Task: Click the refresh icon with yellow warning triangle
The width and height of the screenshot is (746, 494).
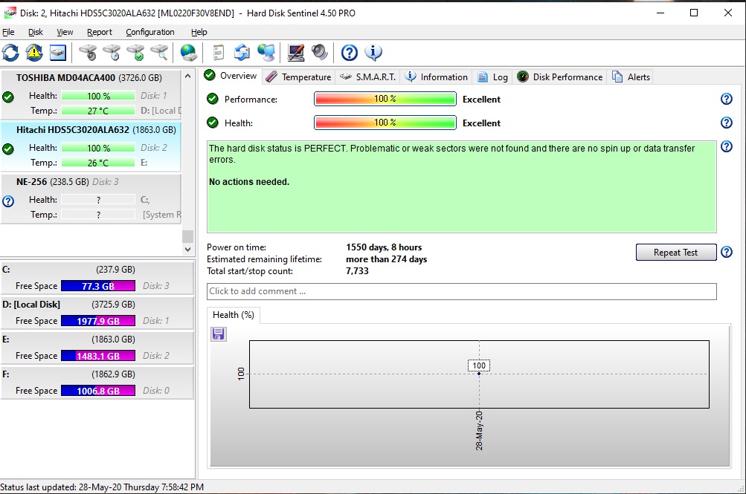Action: coord(34,53)
